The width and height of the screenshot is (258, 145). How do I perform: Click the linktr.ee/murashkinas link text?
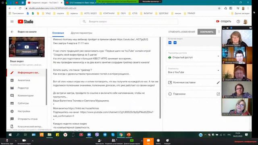click(x=83, y=108)
